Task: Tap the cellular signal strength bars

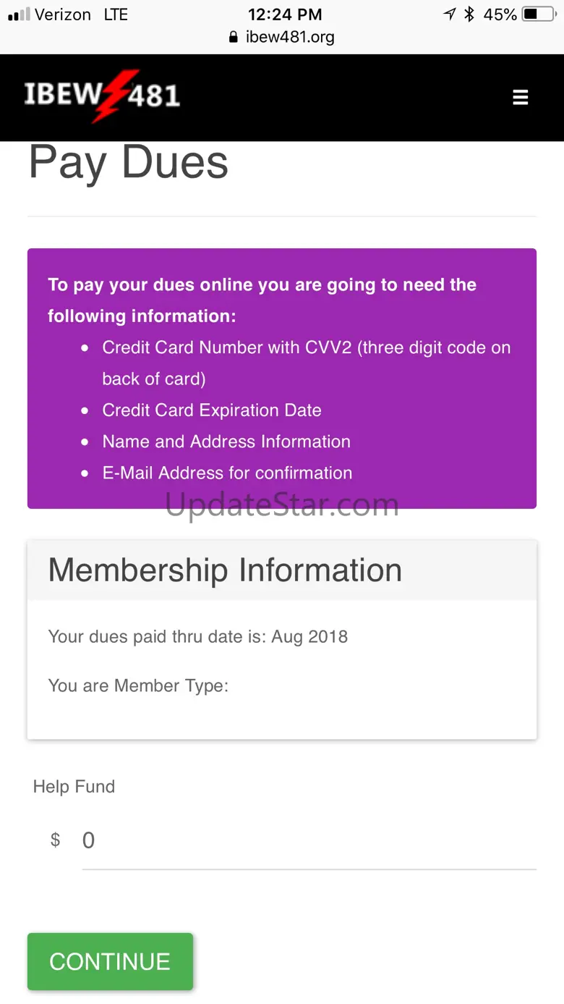Action: [19, 14]
